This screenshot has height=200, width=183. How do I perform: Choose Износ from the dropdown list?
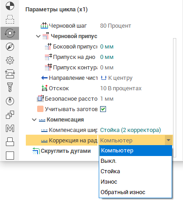(x=135, y=182)
